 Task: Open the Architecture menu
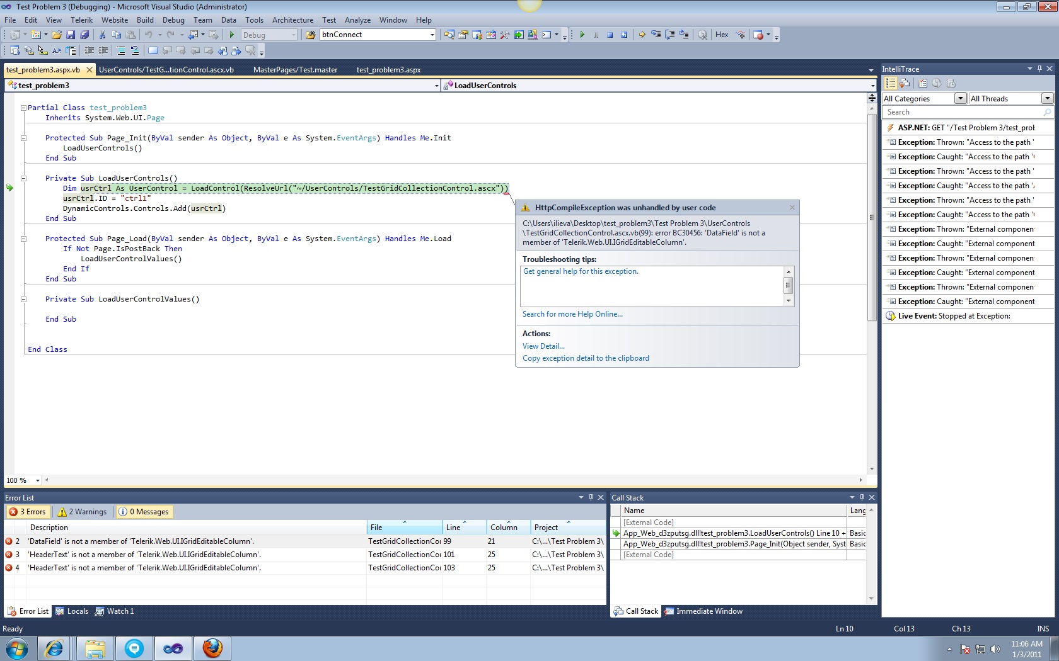coord(292,20)
